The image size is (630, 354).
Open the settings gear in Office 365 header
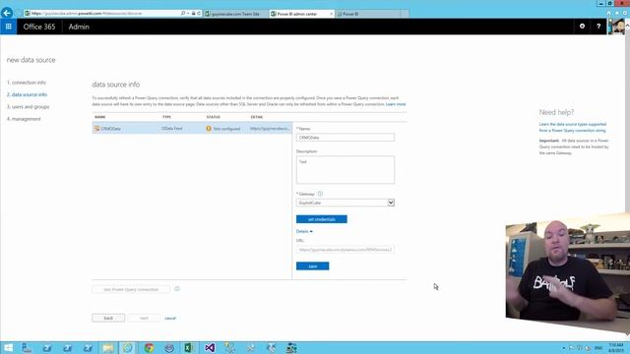pyautogui.click(x=582, y=27)
